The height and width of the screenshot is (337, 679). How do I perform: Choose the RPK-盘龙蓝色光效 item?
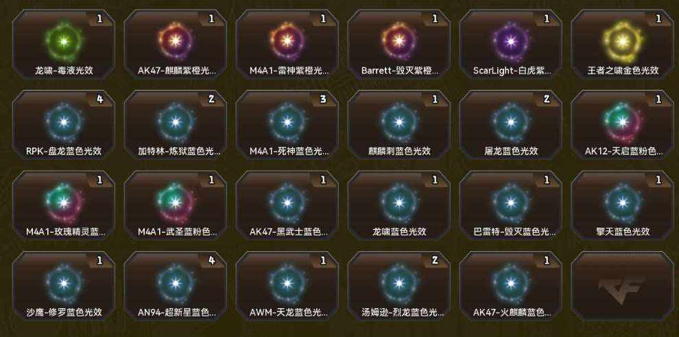pyautogui.click(x=64, y=125)
